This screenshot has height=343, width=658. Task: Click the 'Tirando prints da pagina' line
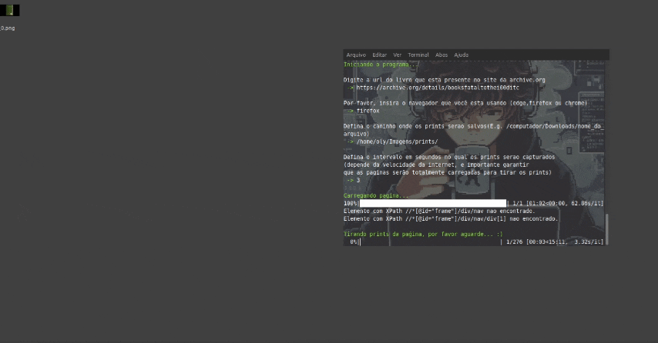click(423, 235)
